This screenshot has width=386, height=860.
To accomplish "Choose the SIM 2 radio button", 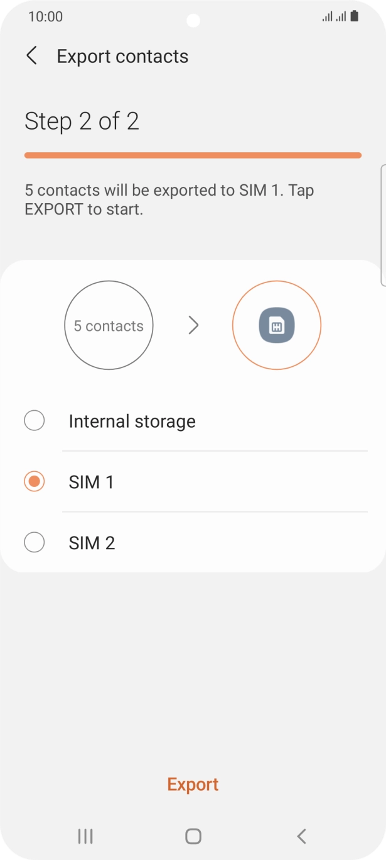I will pyautogui.click(x=34, y=542).
